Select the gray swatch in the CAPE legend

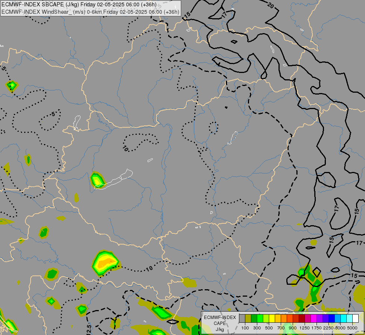click(x=242, y=318)
